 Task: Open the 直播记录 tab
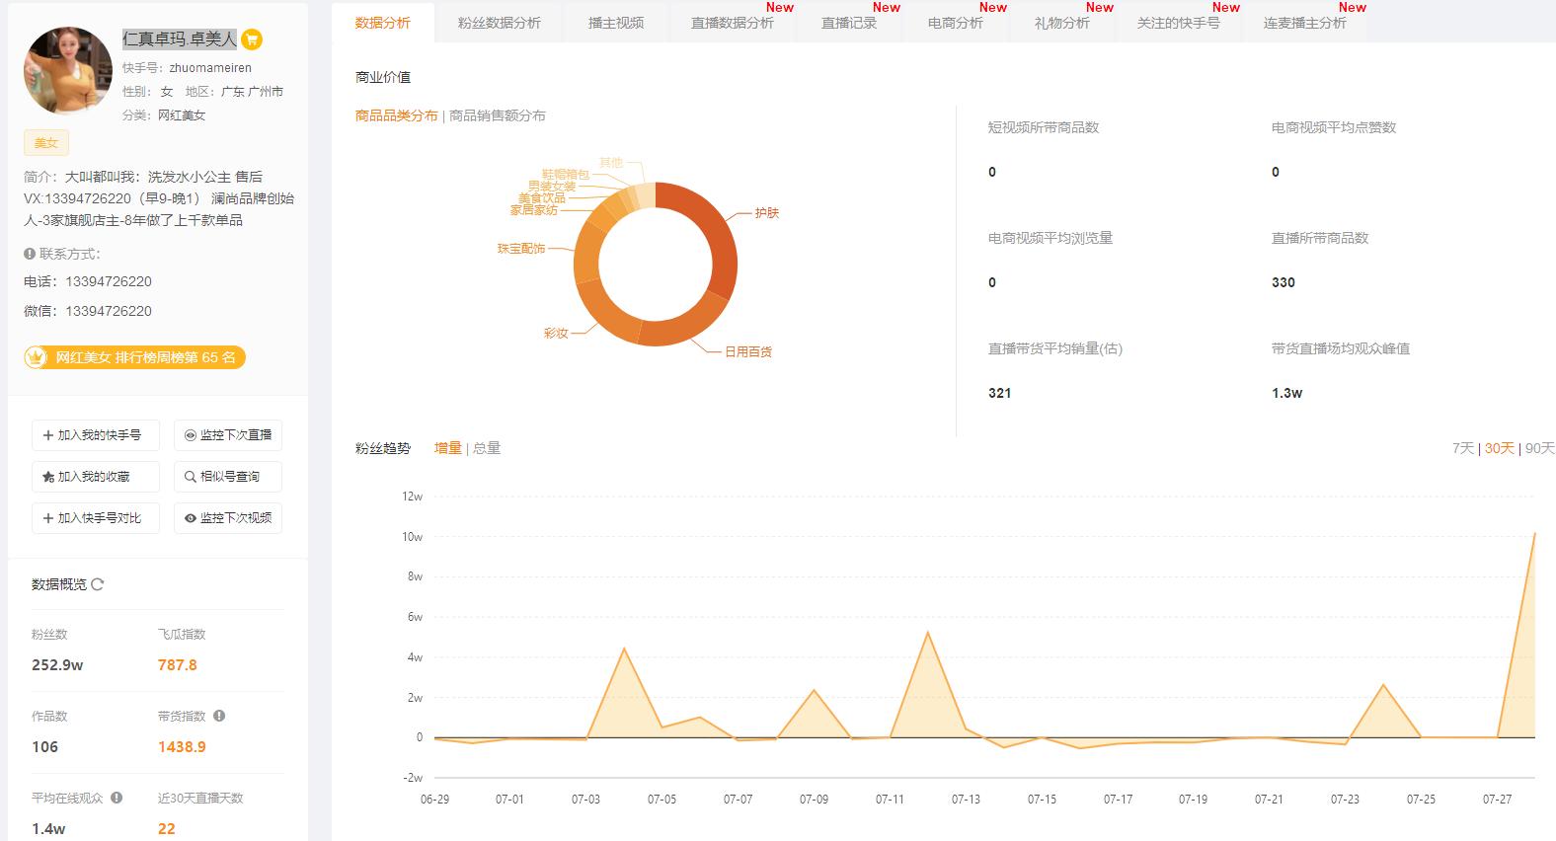tap(848, 23)
